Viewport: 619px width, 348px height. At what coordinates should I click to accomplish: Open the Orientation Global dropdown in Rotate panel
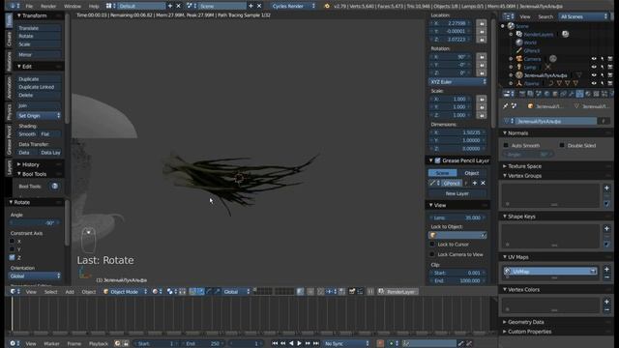[x=35, y=275]
